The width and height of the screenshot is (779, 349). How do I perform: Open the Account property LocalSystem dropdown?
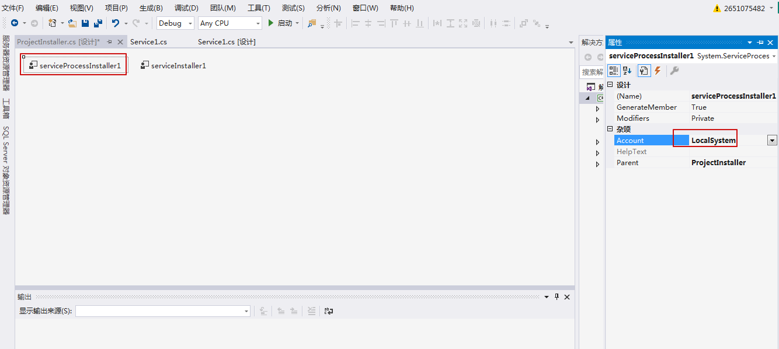click(772, 140)
